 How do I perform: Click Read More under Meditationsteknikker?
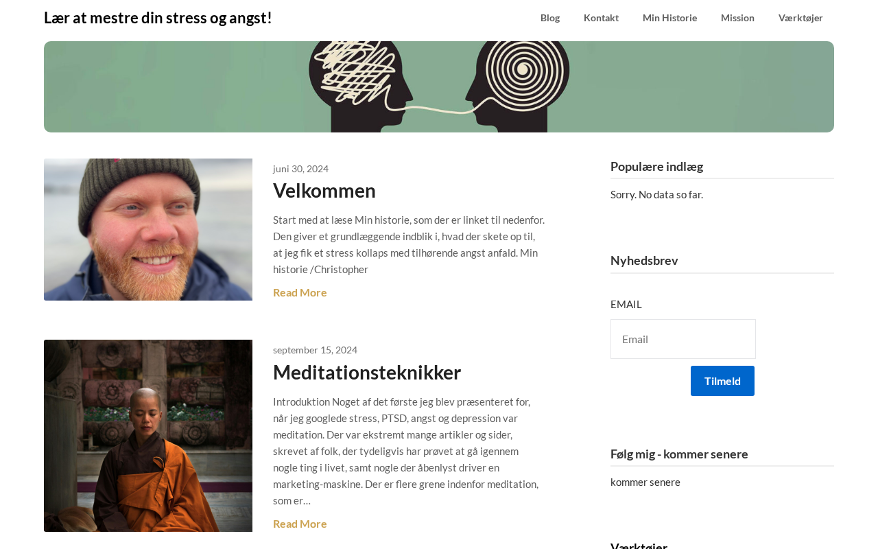[300, 524]
